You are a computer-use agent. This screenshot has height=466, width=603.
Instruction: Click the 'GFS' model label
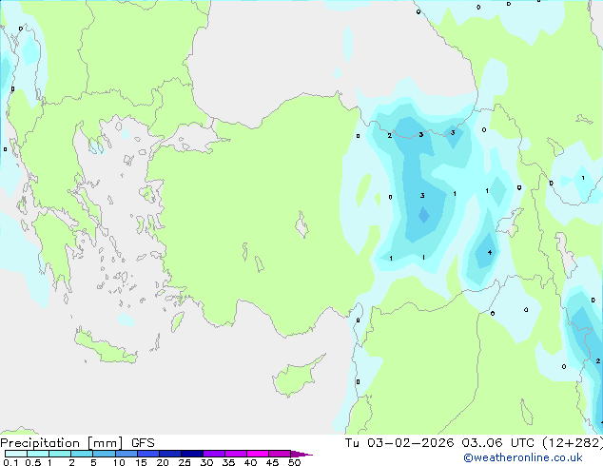[143, 443]
